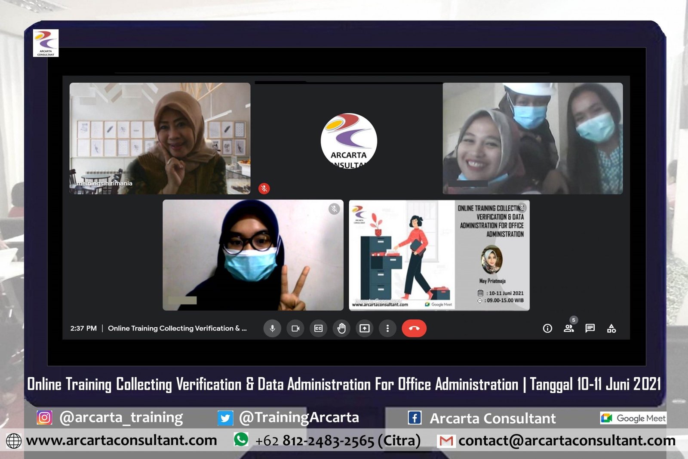688x459 pixels.
Task: Click the www.arcartaconsultant.com website link
Action: (x=121, y=441)
